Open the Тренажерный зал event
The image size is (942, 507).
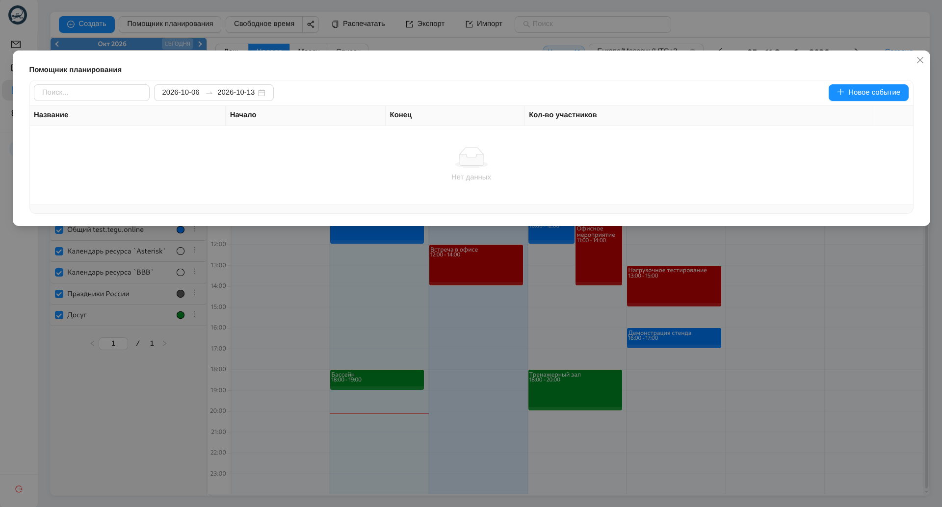[575, 390]
